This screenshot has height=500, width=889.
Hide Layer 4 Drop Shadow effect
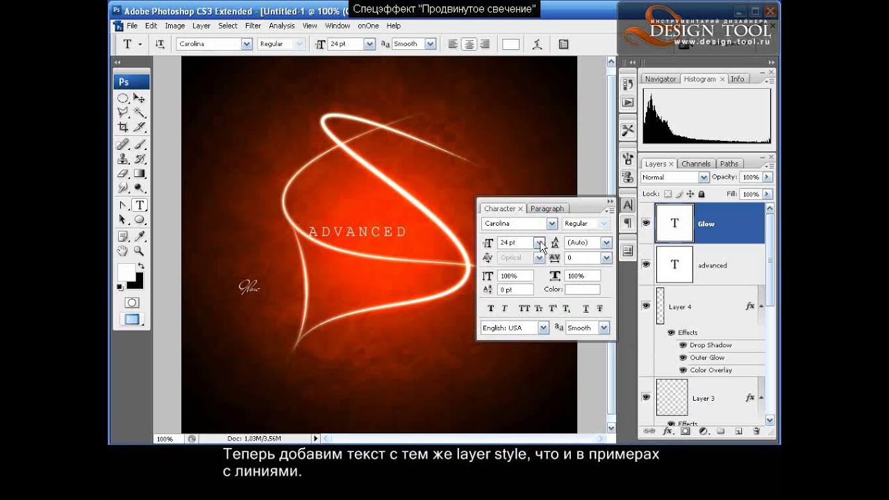tap(683, 345)
